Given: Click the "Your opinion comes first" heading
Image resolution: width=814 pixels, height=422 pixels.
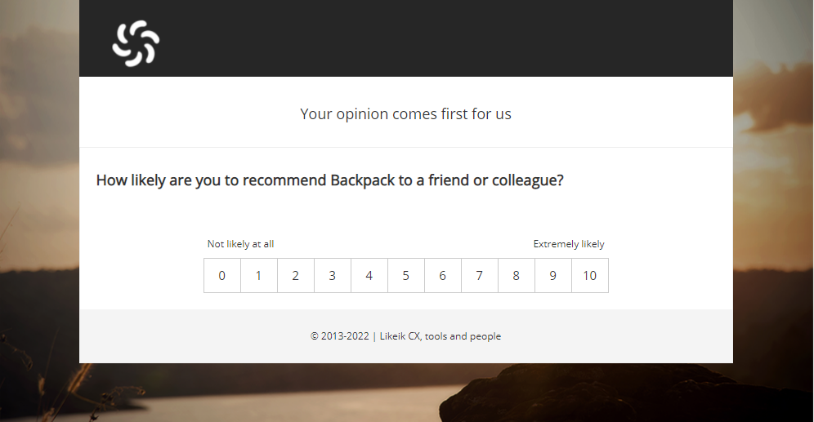Looking at the screenshot, I should point(406,114).
